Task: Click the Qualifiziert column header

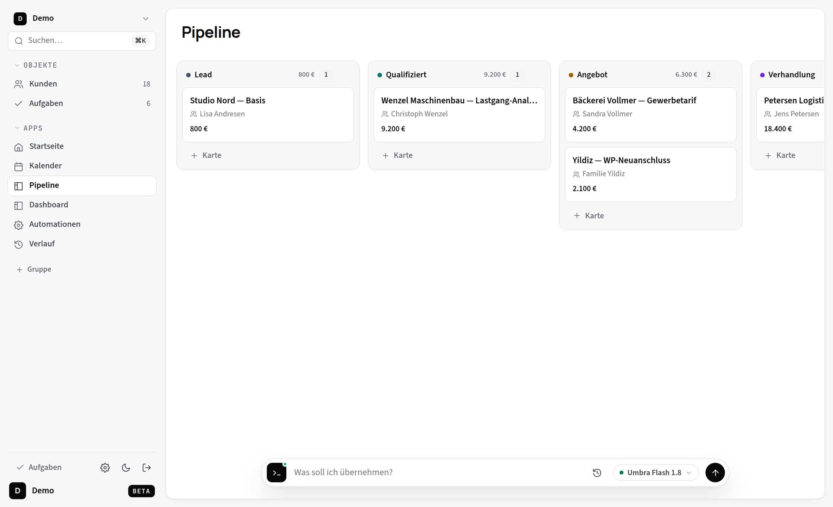Action: tap(406, 75)
